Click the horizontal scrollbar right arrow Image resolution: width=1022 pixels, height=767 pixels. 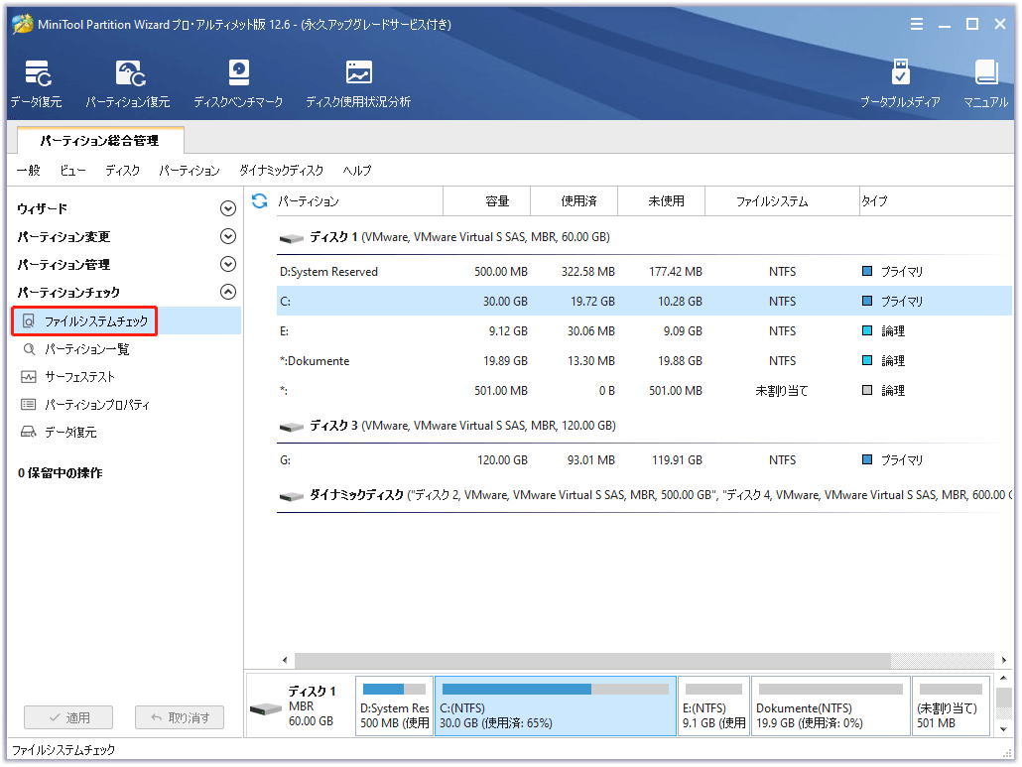(x=1003, y=660)
